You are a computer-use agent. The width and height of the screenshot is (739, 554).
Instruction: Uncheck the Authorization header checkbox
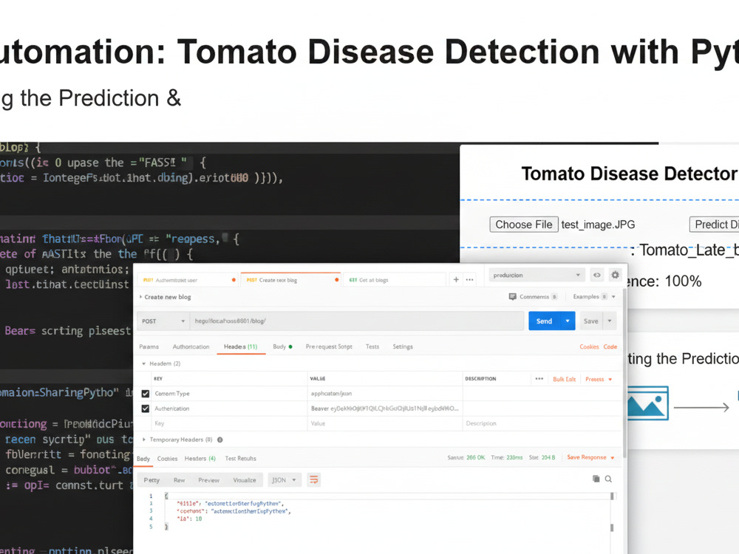[x=145, y=408]
